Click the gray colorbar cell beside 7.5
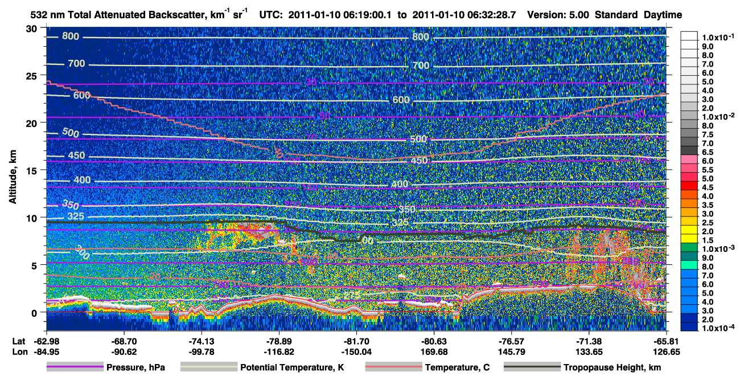 click(689, 133)
